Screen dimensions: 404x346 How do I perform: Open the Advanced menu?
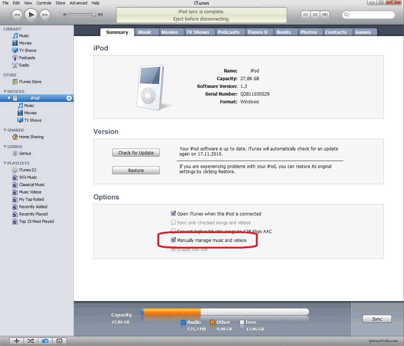pyautogui.click(x=78, y=3)
